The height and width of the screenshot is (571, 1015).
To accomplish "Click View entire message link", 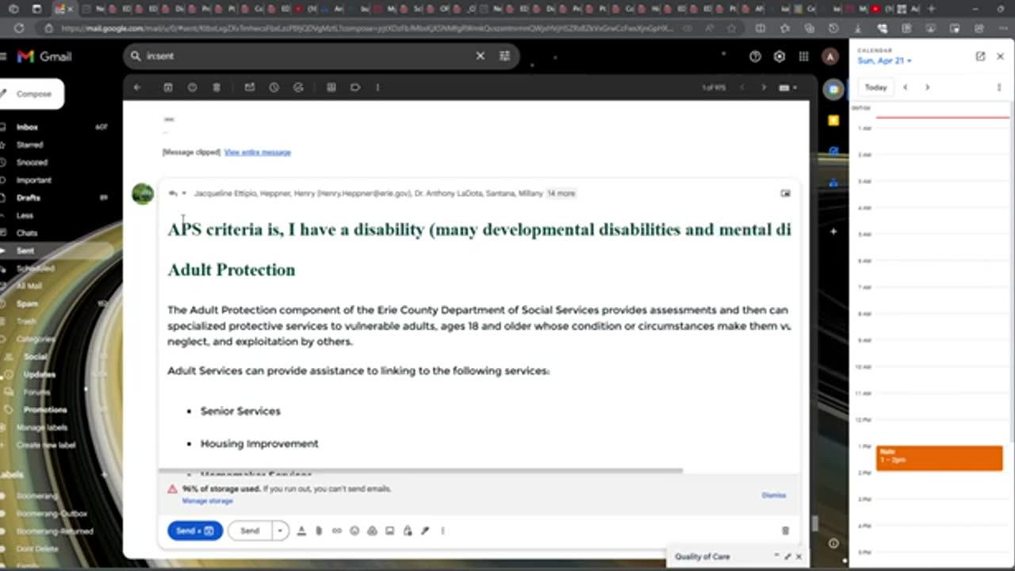I will coord(257,152).
